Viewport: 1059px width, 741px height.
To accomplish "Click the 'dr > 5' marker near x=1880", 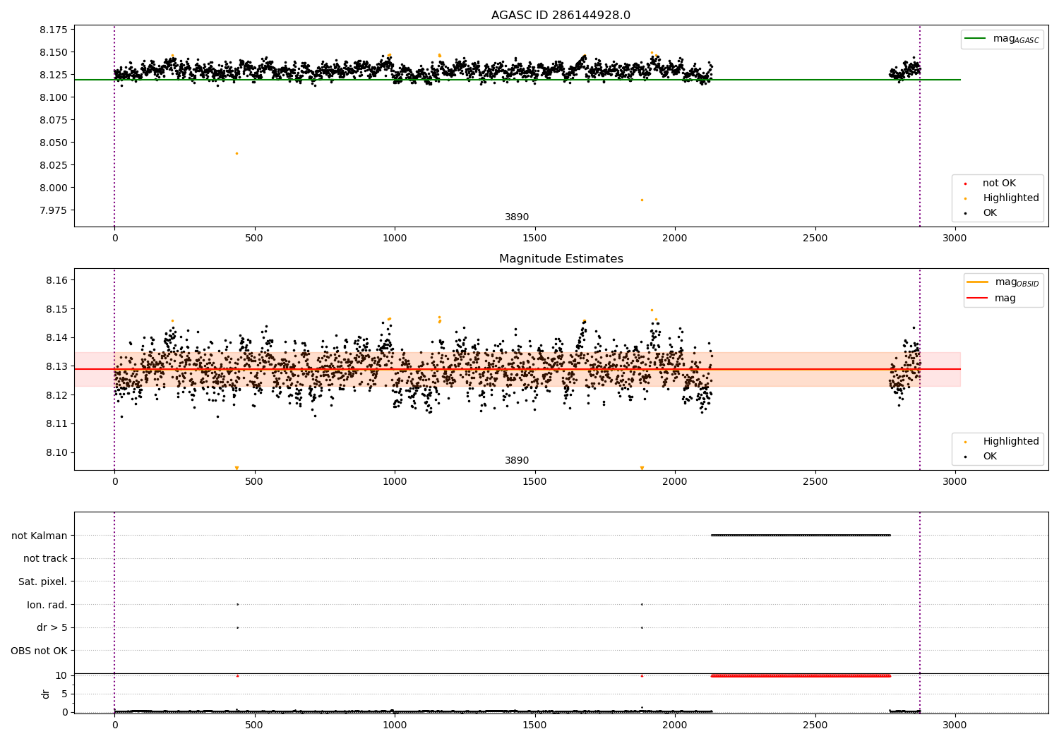I will click(642, 627).
